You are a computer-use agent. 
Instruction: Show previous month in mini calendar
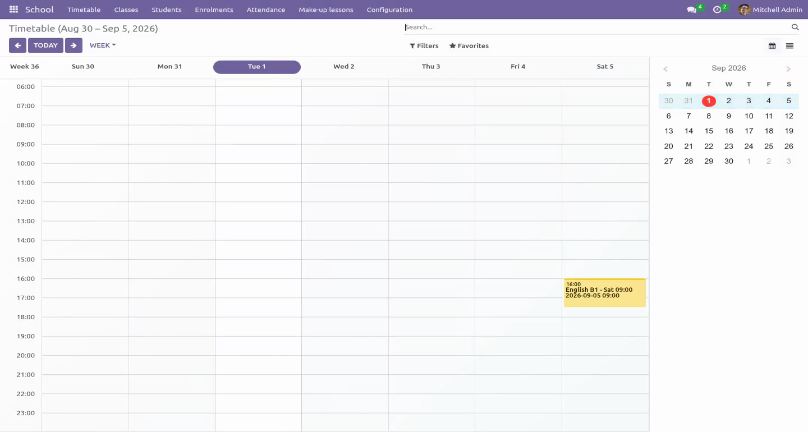tap(665, 69)
